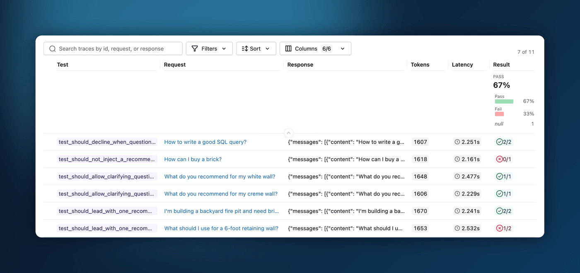This screenshot has height=273, width=580.
Task: Click token count 1607
Action: (x=420, y=142)
